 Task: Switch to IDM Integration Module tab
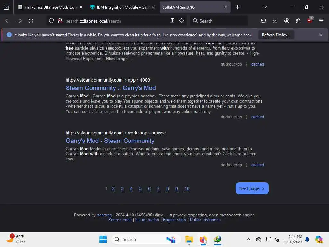point(122,7)
